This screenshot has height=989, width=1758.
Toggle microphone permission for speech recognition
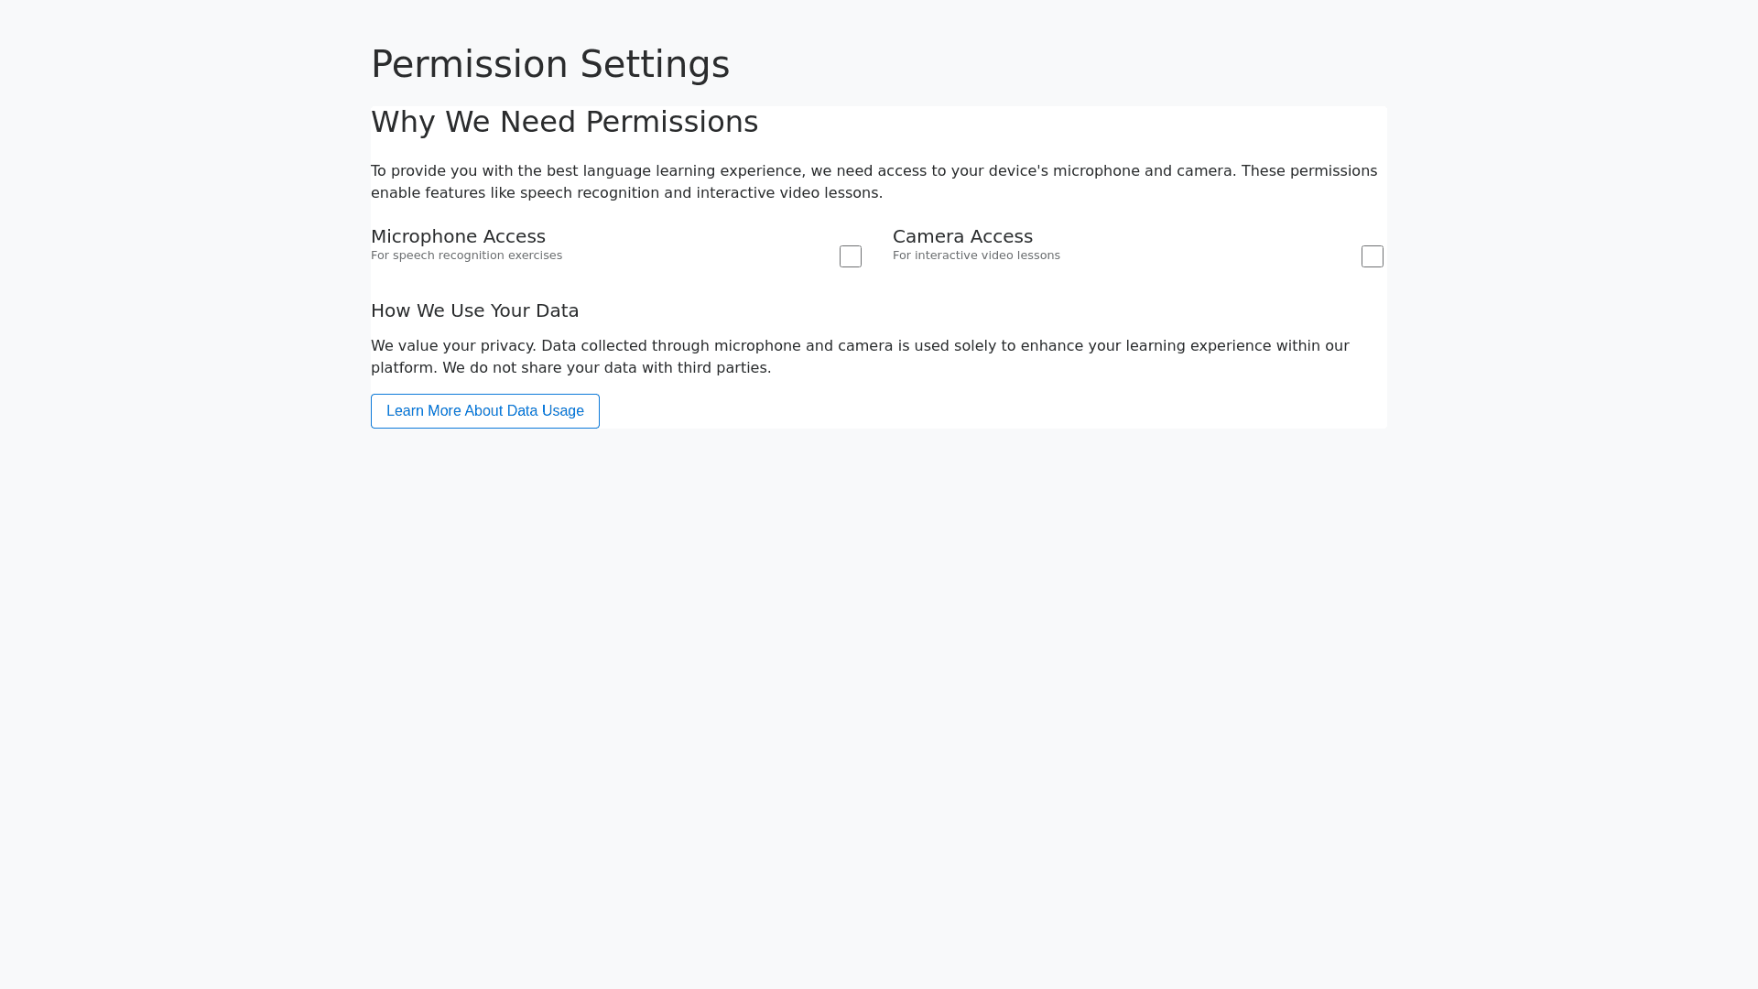850,256
